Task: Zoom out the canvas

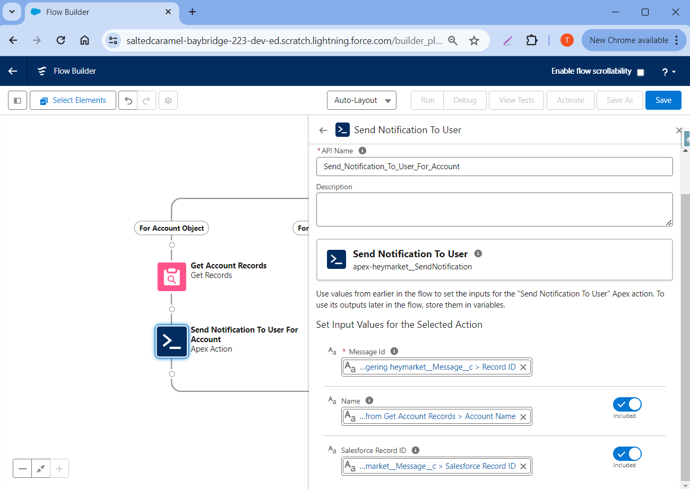Action: 22,469
